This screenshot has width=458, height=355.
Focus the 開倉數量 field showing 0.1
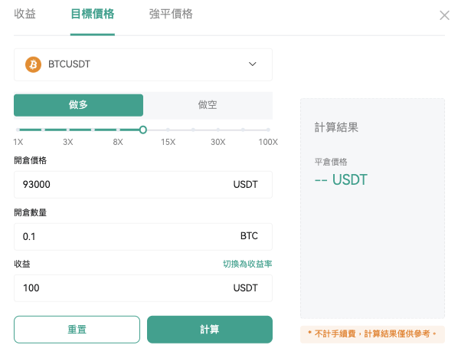point(143,237)
